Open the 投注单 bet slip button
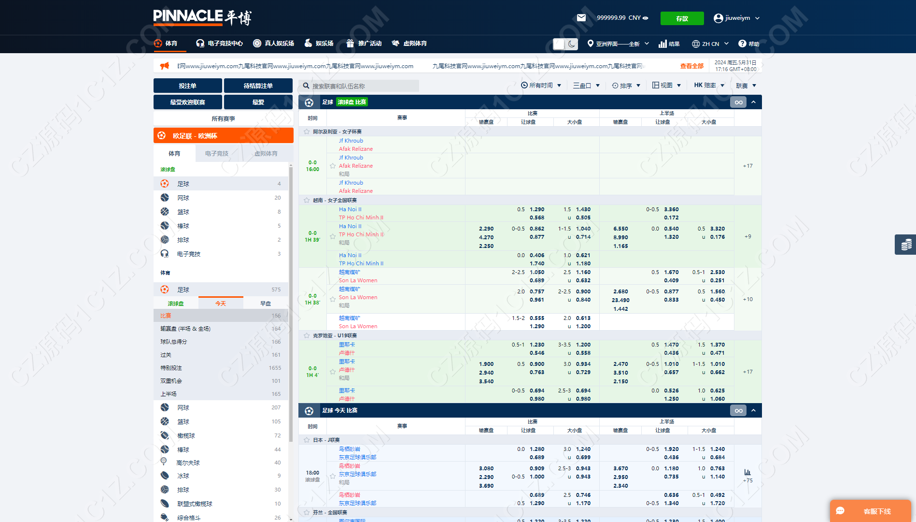 click(x=188, y=86)
